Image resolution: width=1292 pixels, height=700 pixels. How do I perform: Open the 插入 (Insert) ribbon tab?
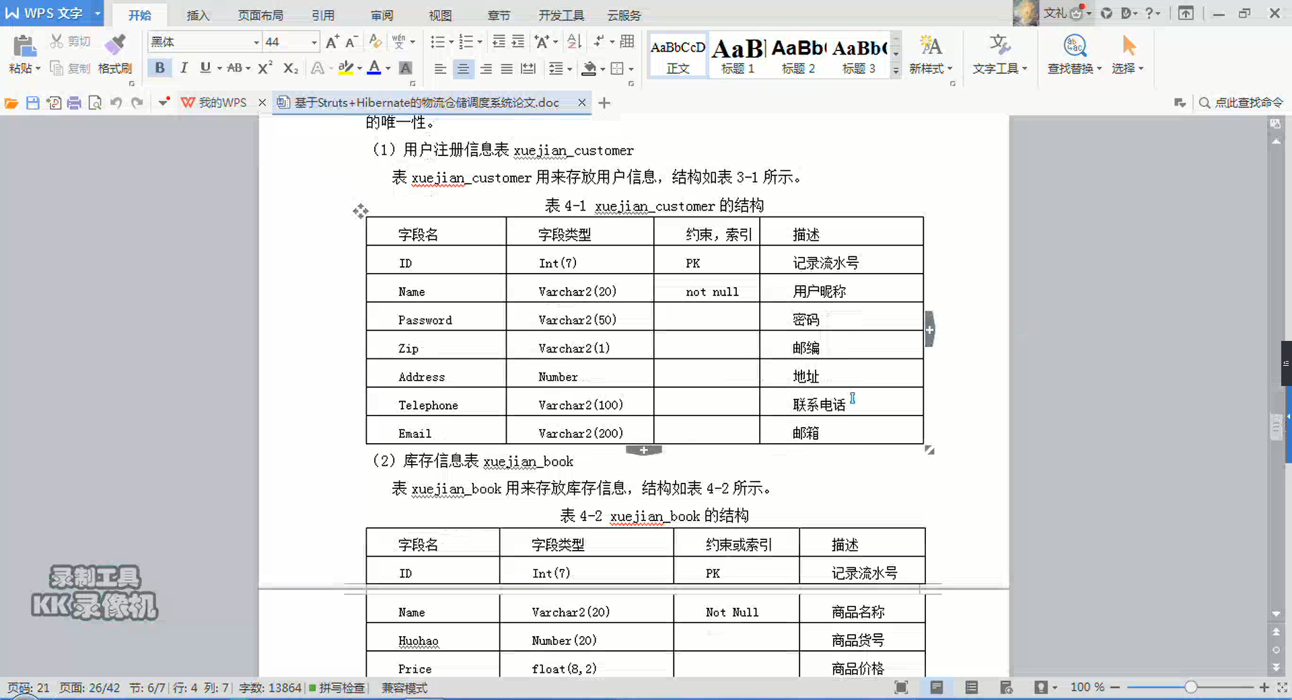pyautogui.click(x=198, y=15)
